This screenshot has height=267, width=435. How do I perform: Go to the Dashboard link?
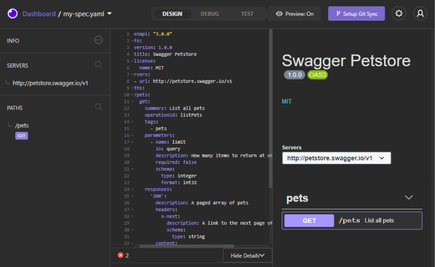39,14
